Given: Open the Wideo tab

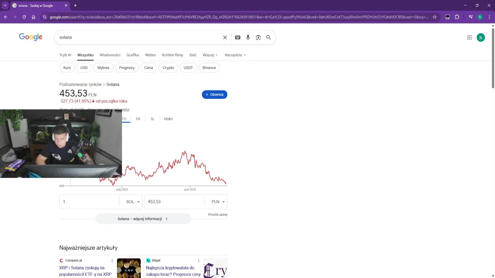Looking at the screenshot, I should (150, 55).
